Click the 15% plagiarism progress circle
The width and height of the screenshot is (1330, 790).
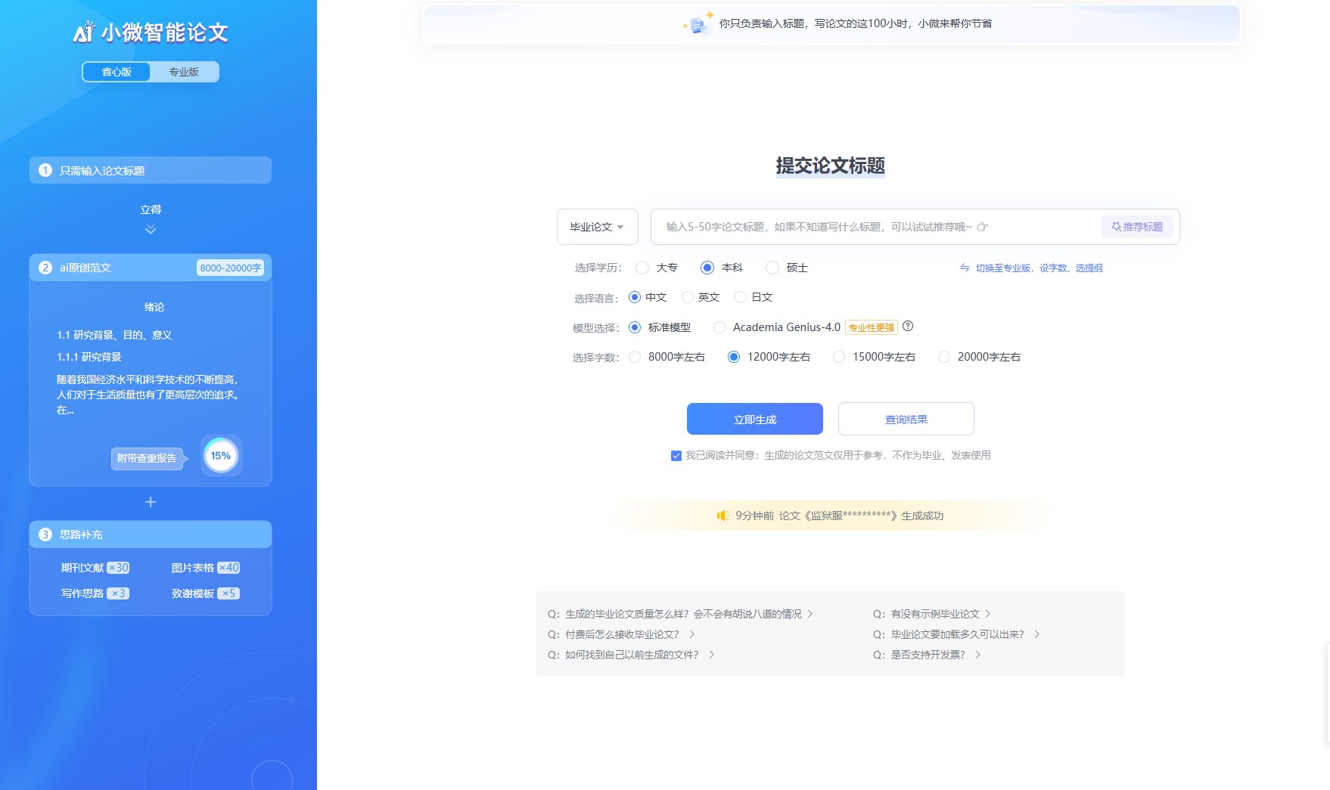point(220,455)
